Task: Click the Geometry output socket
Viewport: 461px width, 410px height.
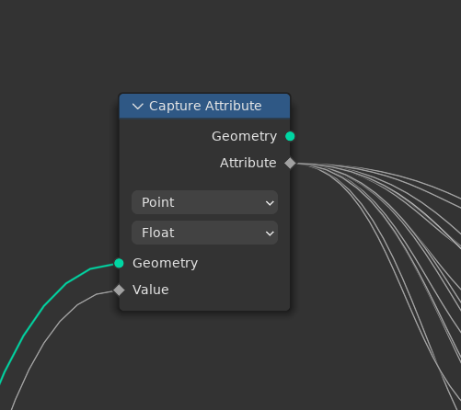Action: tap(290, 136)
